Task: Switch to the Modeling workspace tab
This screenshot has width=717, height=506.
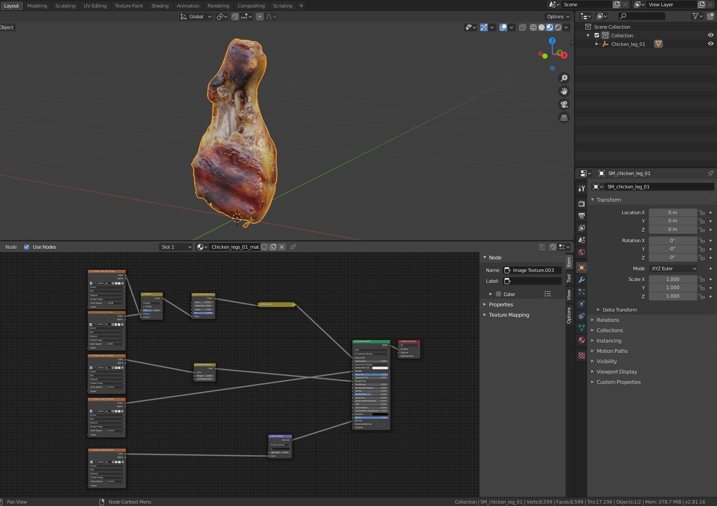Action: pos(37,6)
